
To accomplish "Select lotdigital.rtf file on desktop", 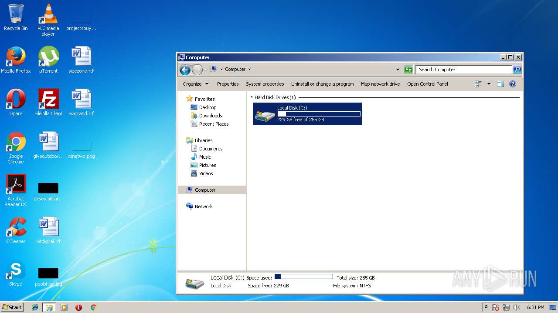I will [48, 230].
